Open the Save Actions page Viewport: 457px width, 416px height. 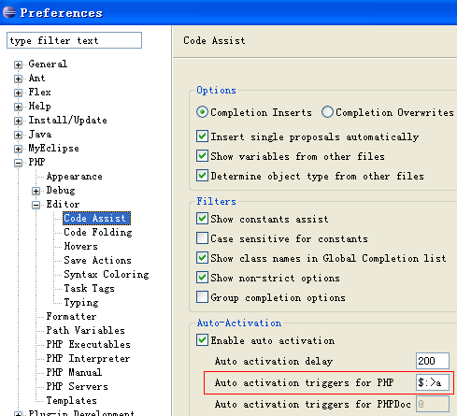(x=97, y=260)
